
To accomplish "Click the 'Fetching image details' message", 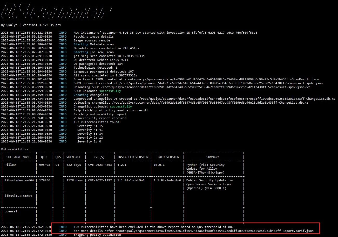I will [93, 37].
